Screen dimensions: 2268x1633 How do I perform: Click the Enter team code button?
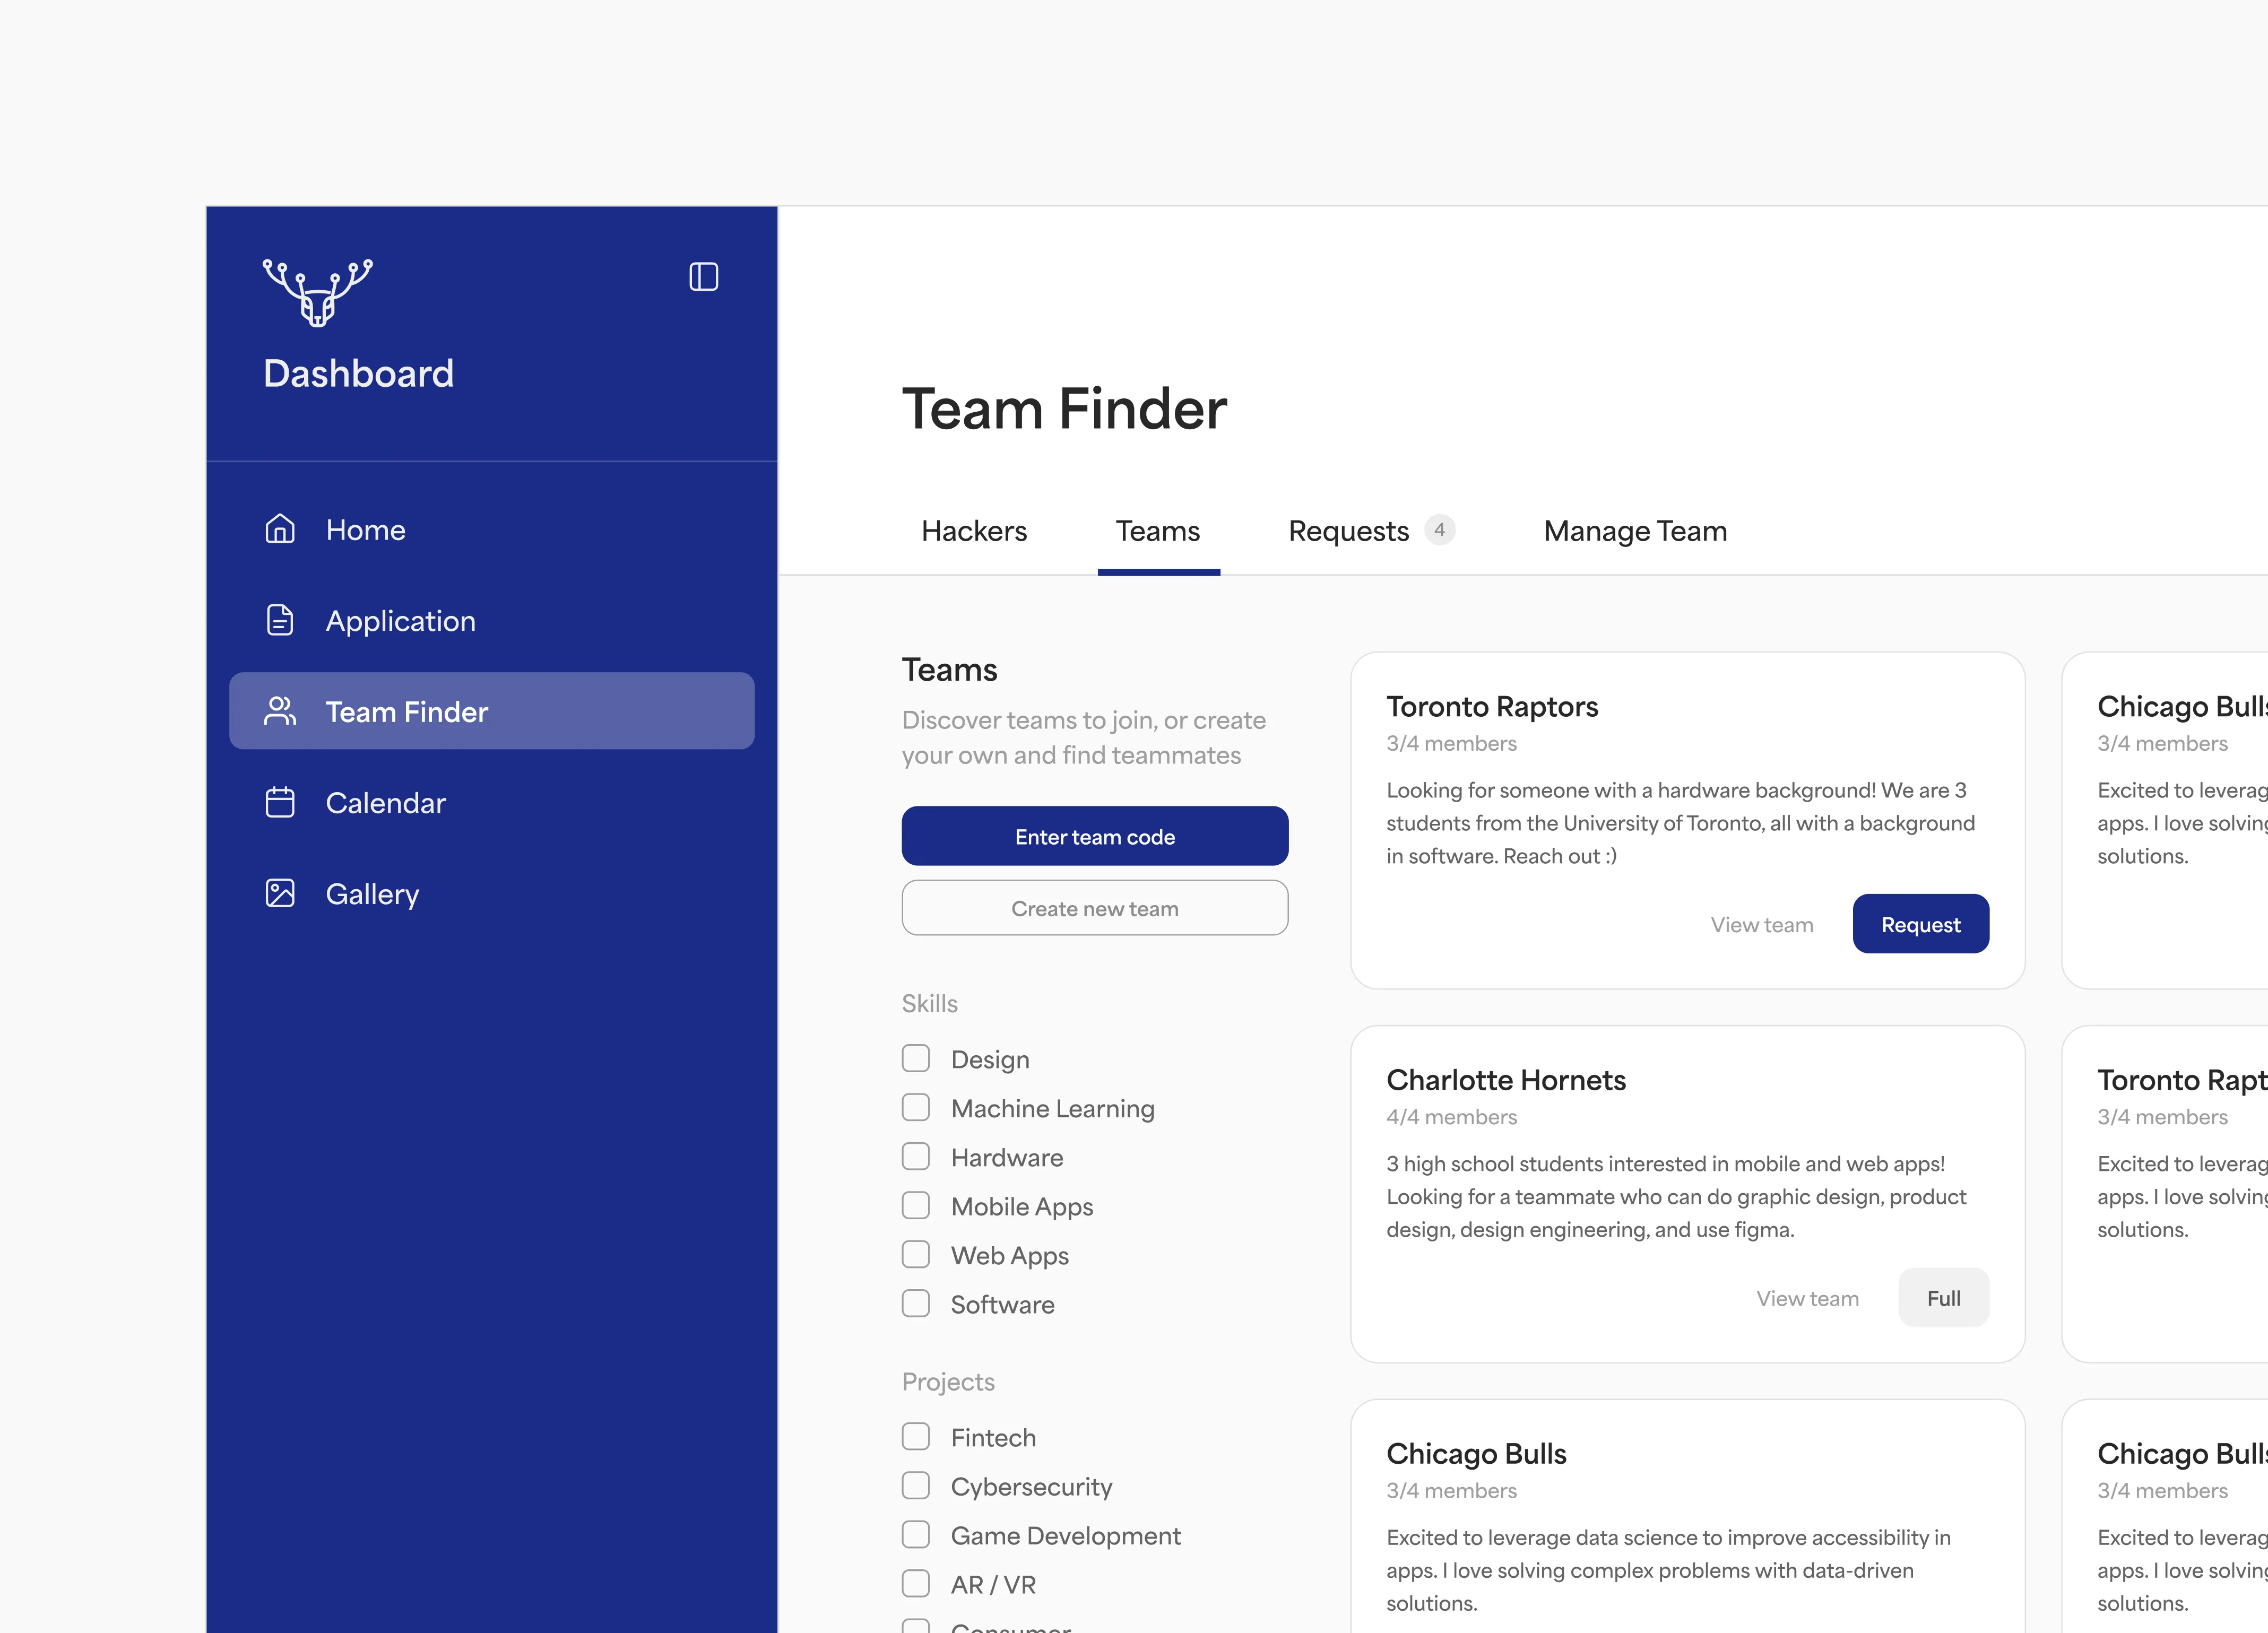click(x=1095, y=836)
